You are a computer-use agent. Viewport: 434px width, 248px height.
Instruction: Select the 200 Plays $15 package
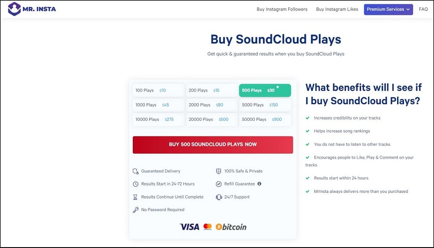212,90
